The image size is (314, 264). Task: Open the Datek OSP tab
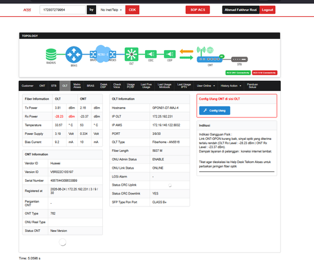click(x=104, y=86)
